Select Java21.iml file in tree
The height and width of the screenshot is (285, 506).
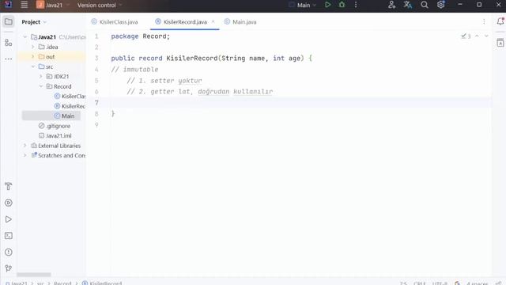[x=55, y=135]
